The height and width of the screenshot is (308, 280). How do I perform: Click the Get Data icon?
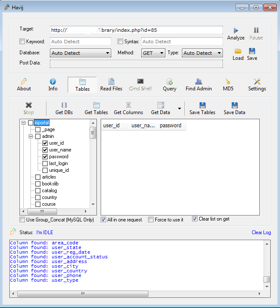click(161, 105)
